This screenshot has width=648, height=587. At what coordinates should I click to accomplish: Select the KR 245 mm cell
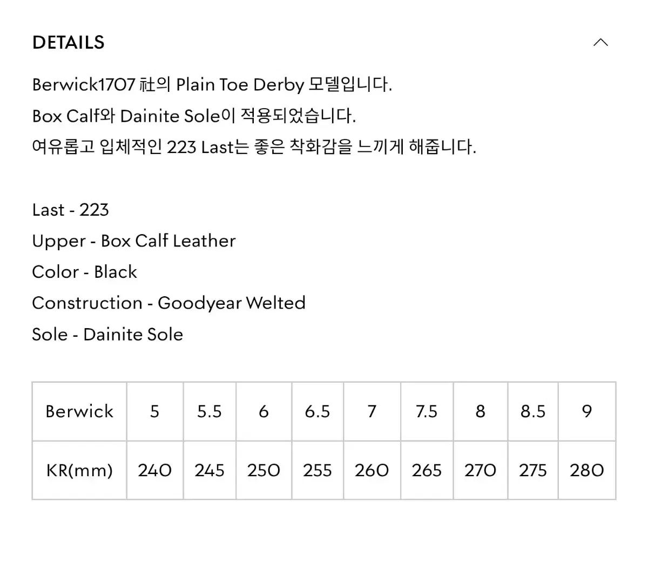(210, 470)
